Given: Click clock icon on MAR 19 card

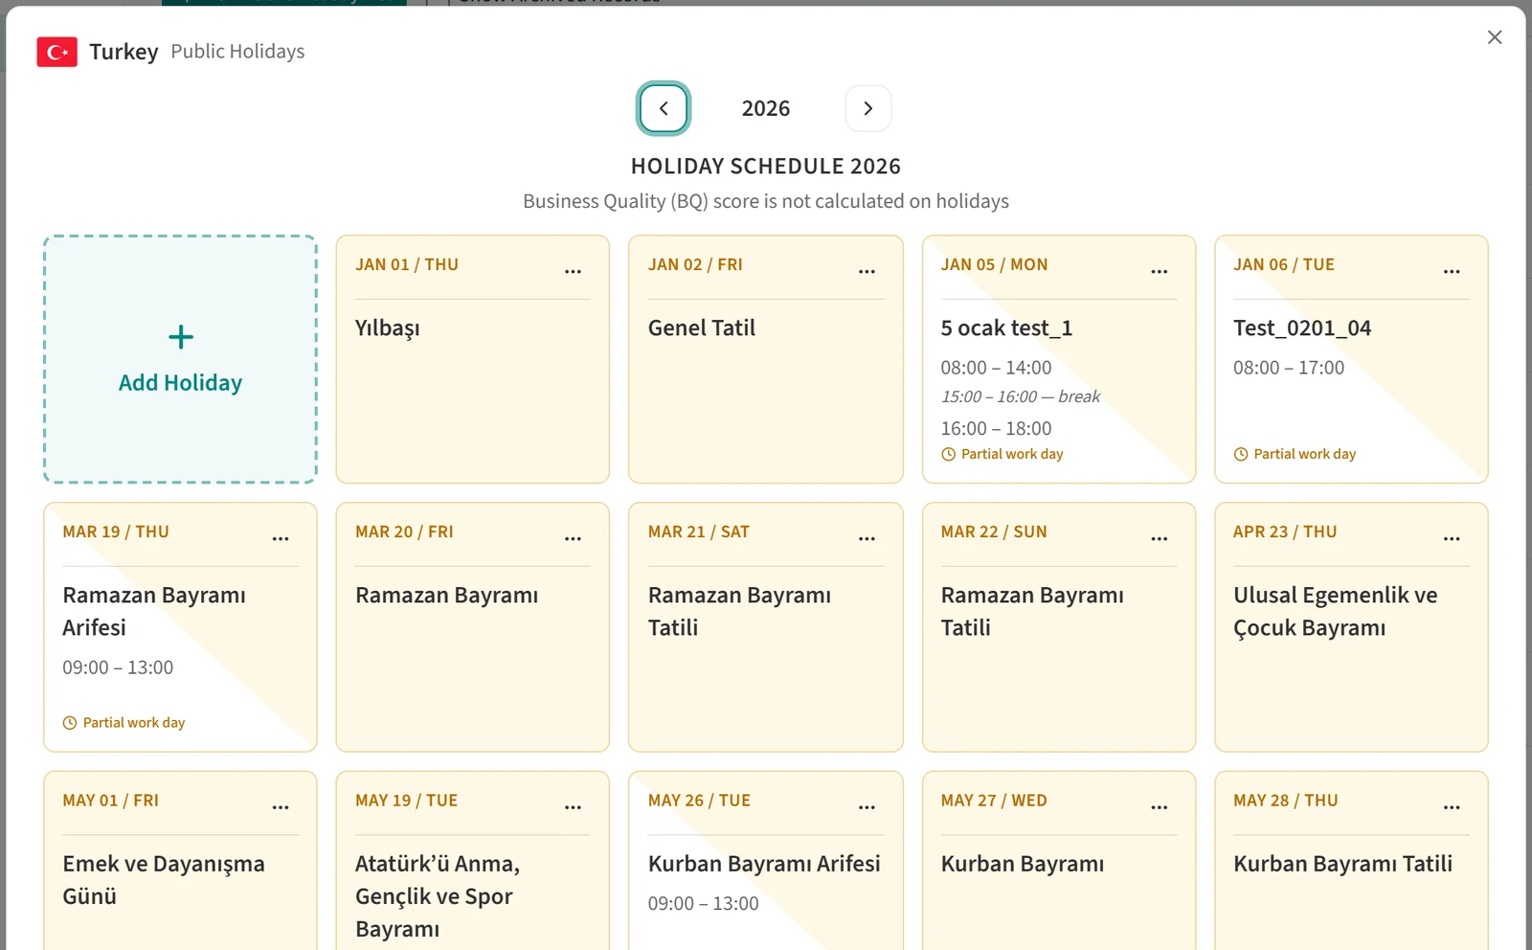Looking at the screenshot, I should click(70, 723).
